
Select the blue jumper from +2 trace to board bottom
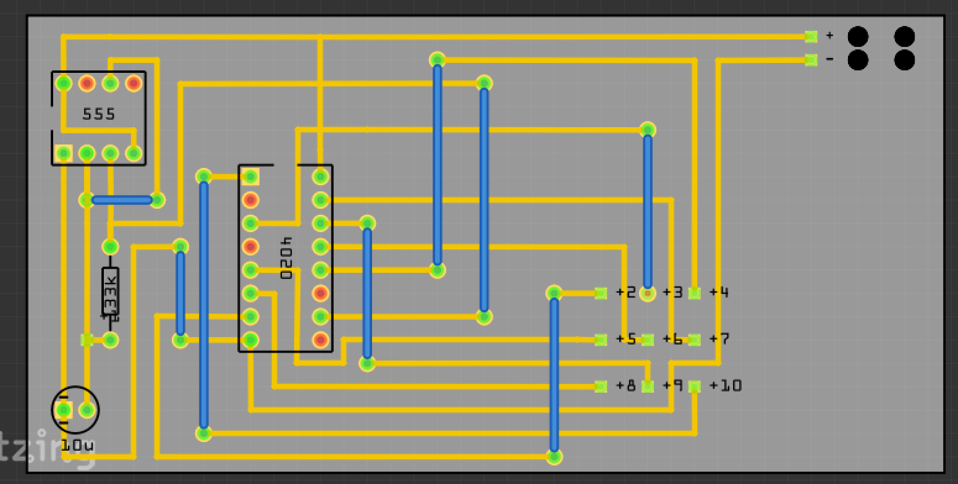(554, 375)
